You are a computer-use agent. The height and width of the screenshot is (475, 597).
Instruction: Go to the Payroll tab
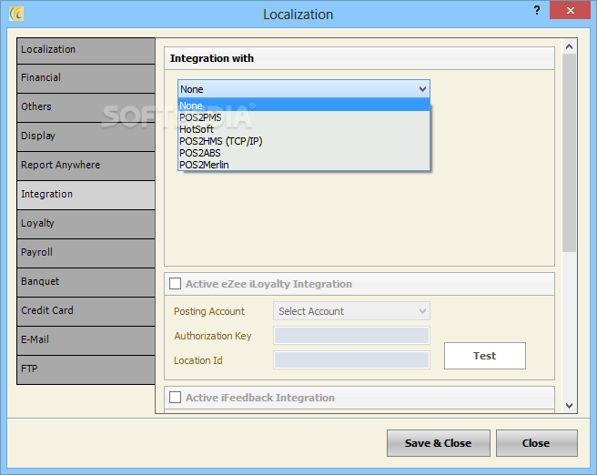click(86, 254)
